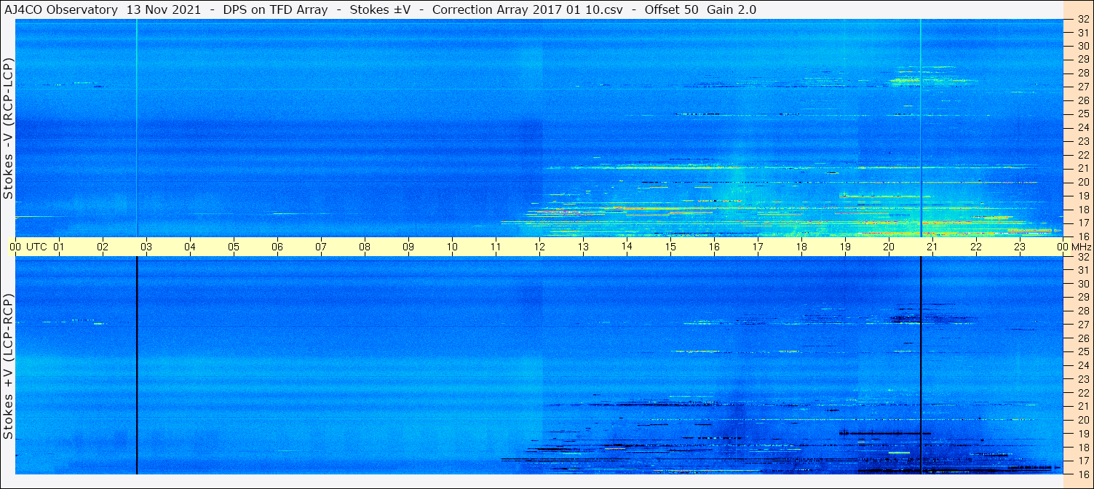Click 22 MHz tick in Stokes -V panel
Viewport: 1094px width, 489px height.
click(x=1082, y=154)
